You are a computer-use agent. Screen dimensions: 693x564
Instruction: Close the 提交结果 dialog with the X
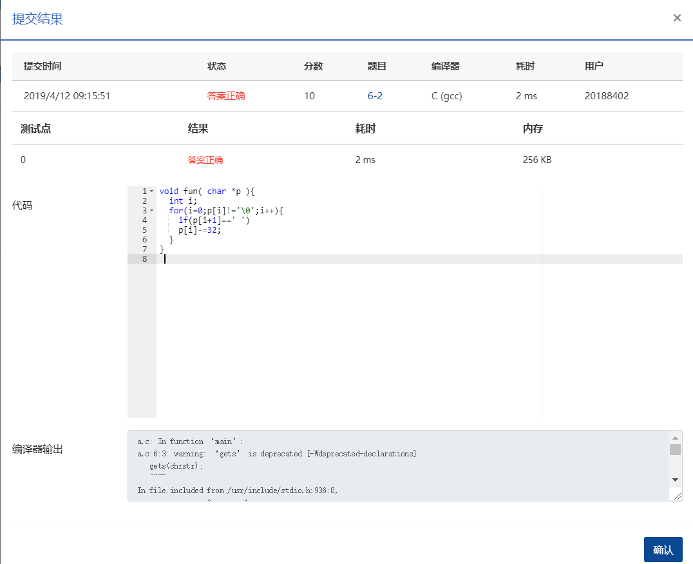click(x=677, y=17)
